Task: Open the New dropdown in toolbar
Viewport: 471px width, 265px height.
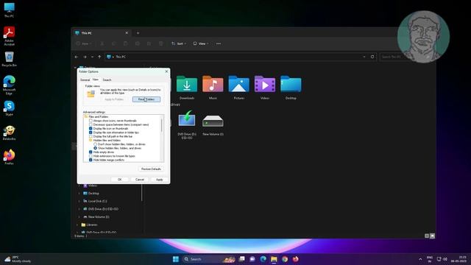Action: point(83,43)
